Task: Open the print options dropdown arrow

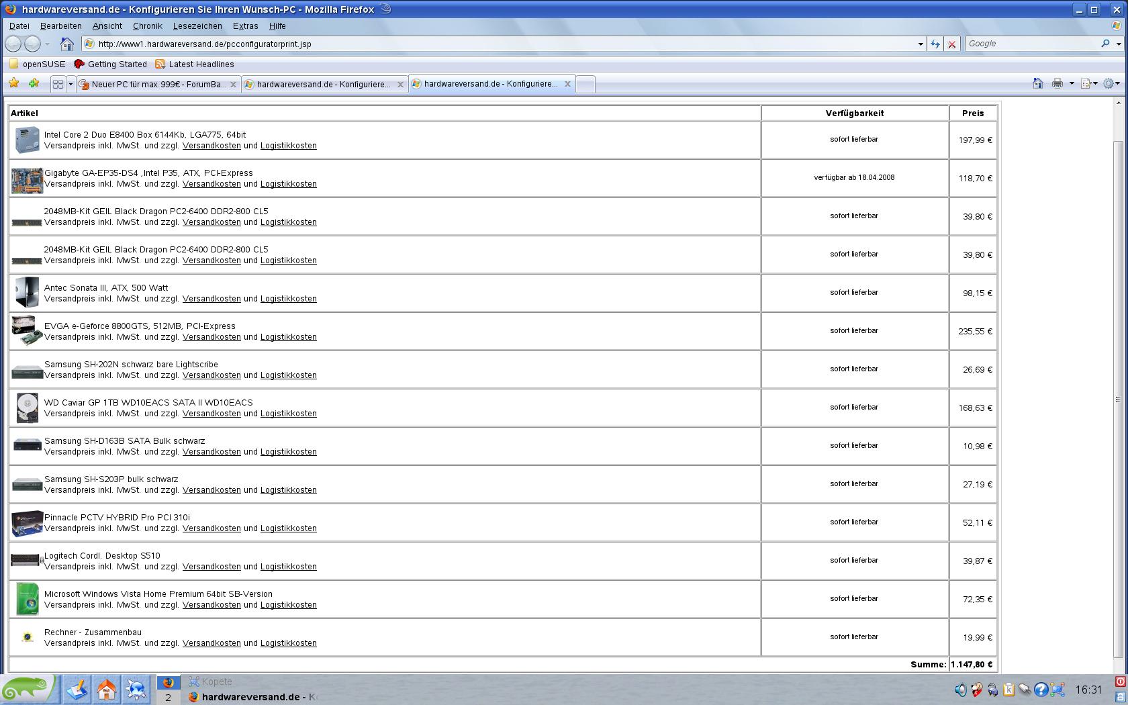Action: (1072, 83)
